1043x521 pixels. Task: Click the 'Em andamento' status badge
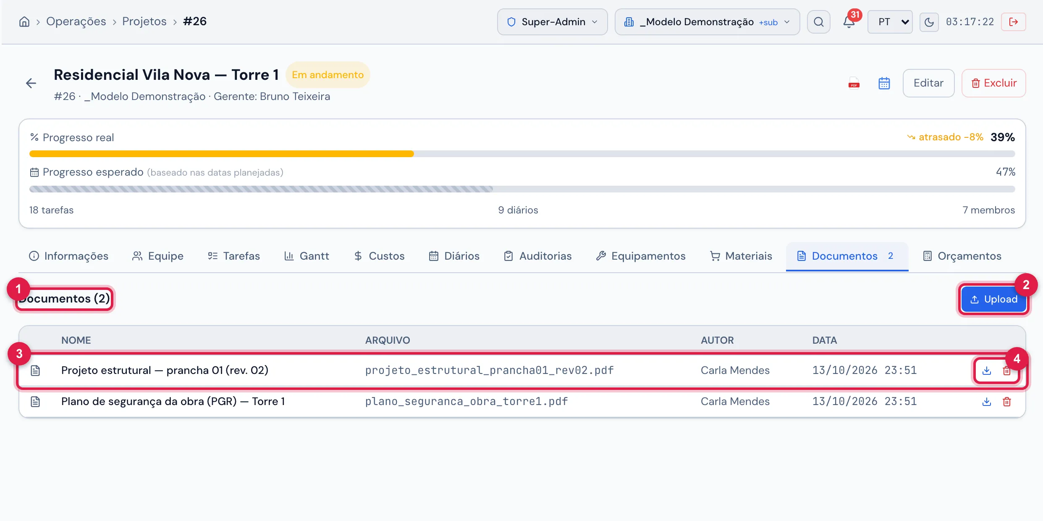[328, 75]
